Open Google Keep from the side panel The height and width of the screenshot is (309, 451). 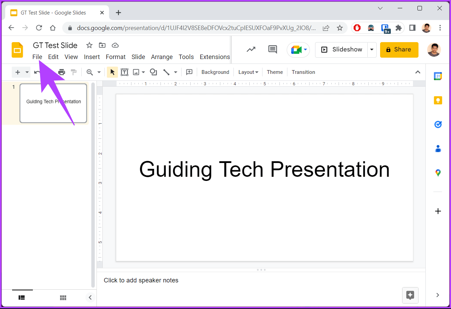pos(438,100)
